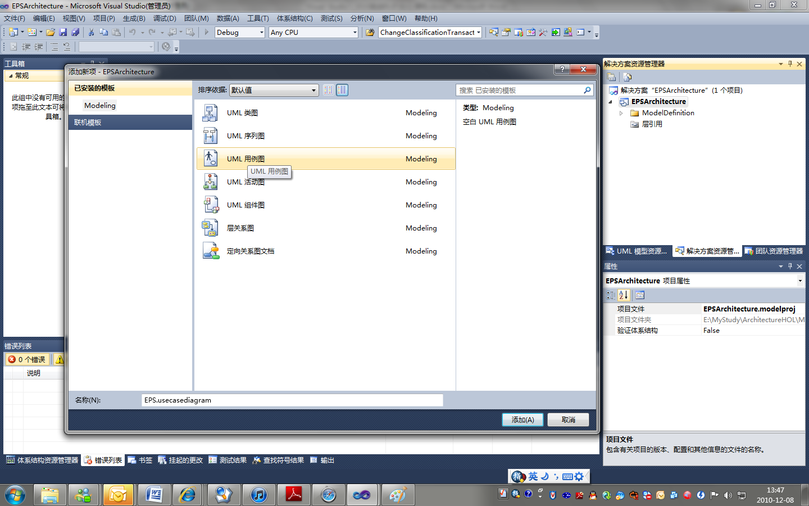Toggle the 0 个错误 errors filter

28,360
